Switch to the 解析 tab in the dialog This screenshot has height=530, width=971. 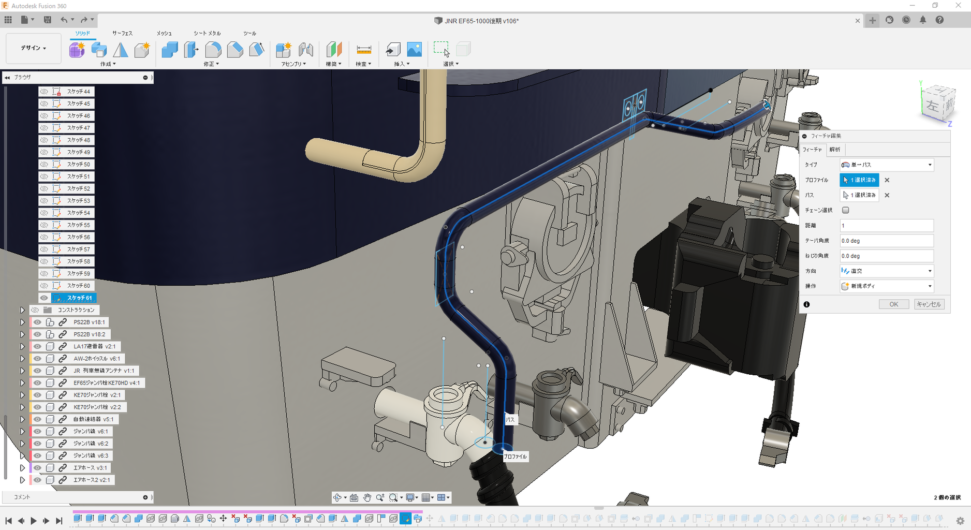[x=835, y=150]
